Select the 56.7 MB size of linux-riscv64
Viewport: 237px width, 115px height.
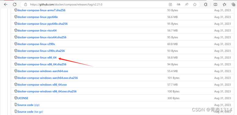click(172, 31)
